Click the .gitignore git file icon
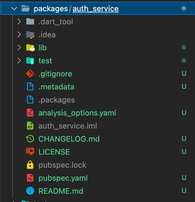The height and width of the screenshot is (202, 195). tap(30, 74)
